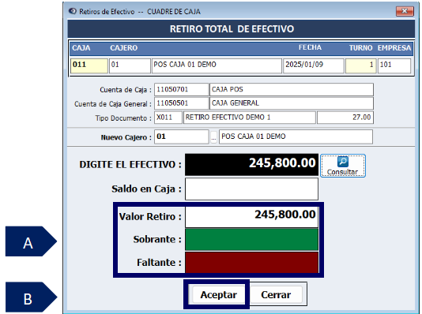This screenshot has height=314, width=422.
Task: Click the Cuenta de Caja General label
Action: tap(113, 104)
